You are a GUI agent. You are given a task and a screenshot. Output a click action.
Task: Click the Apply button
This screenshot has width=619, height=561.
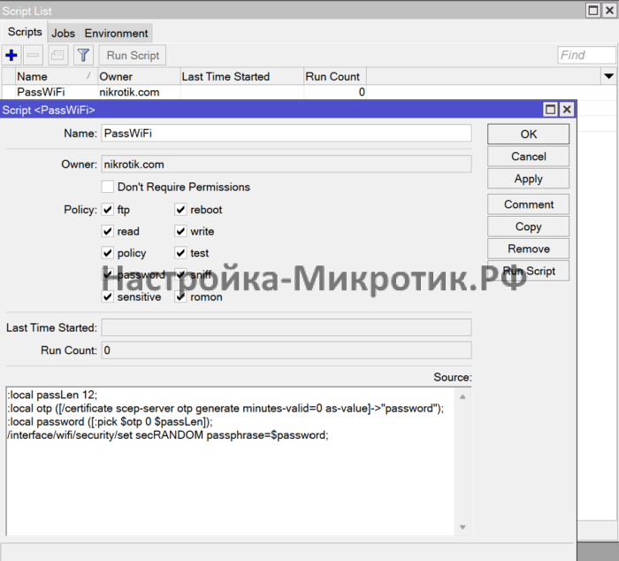pos(528,179)
